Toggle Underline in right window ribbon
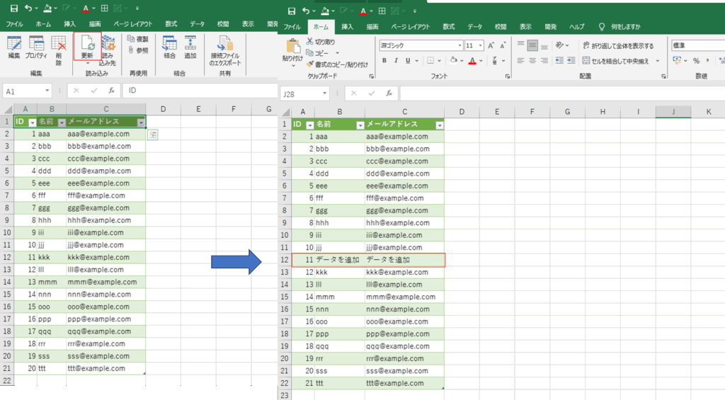Viewport: 725px width, 400px height. (x=407, y=61)
